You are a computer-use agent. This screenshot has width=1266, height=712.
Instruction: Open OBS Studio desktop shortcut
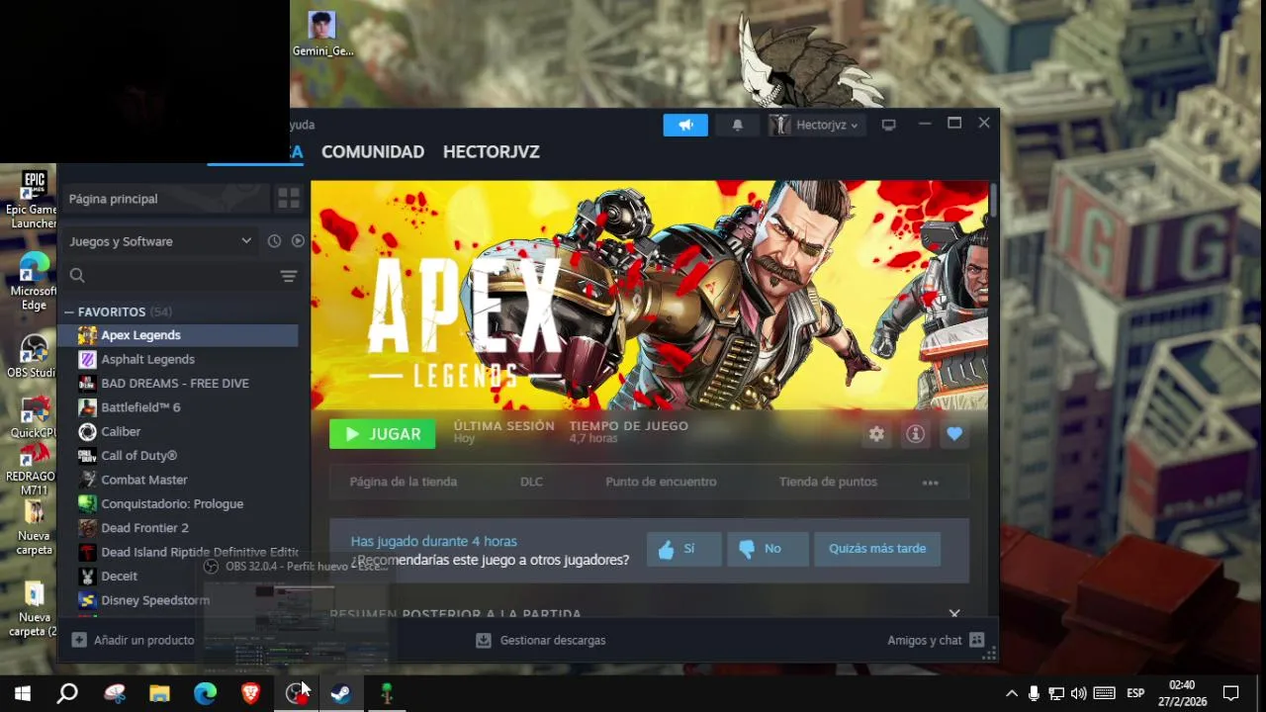33,356
